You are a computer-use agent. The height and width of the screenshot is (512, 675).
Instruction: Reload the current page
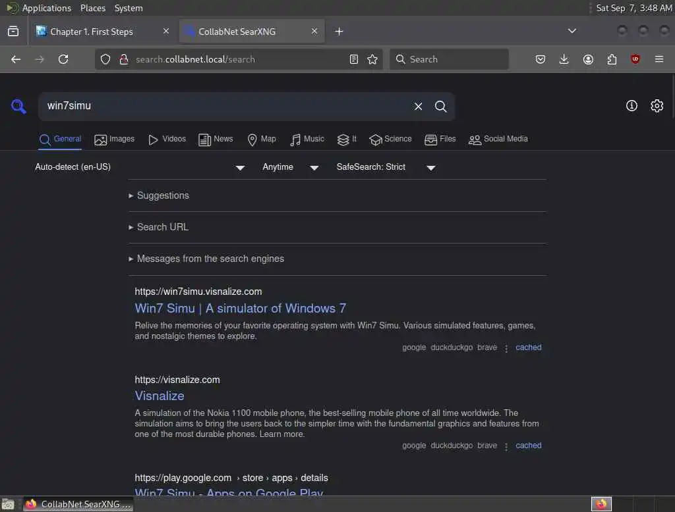click(x=63, y=59)
